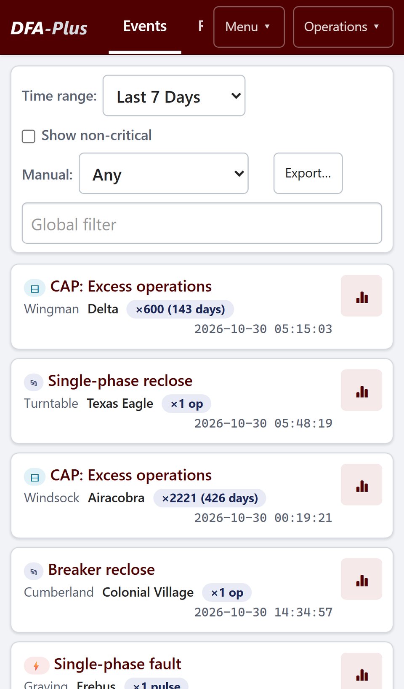
Task: Click capacitor icon beside Windsock CAP event
Action: 35,478
